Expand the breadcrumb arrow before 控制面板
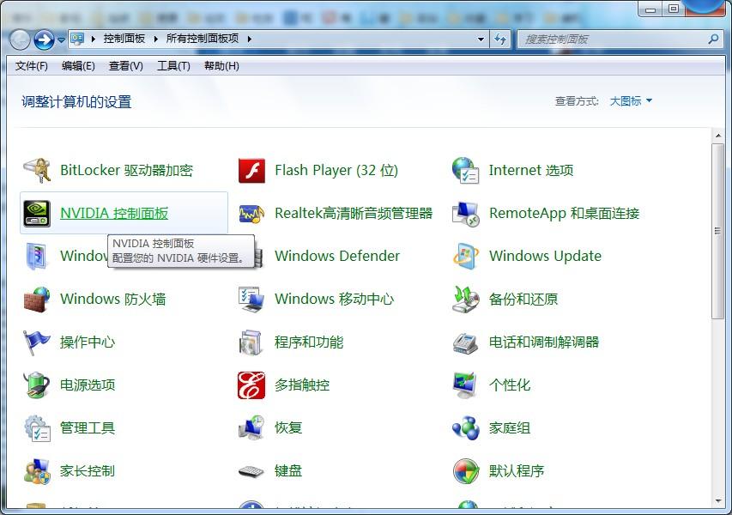732x515 pixels. [94, 39]
